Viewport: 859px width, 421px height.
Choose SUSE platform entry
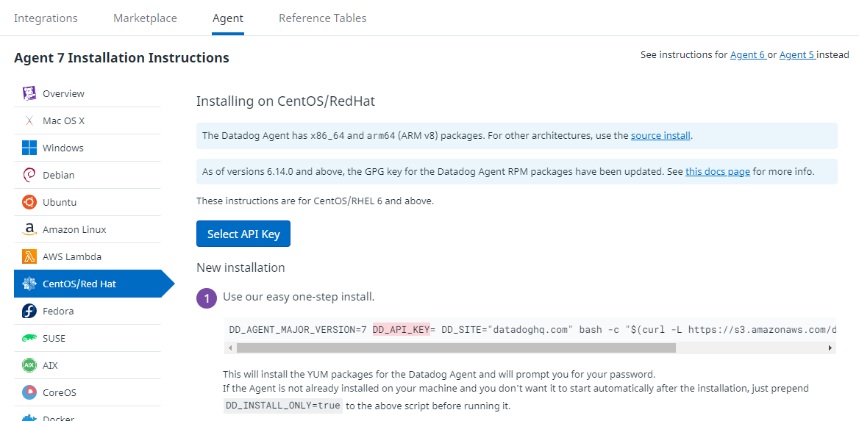87,338
